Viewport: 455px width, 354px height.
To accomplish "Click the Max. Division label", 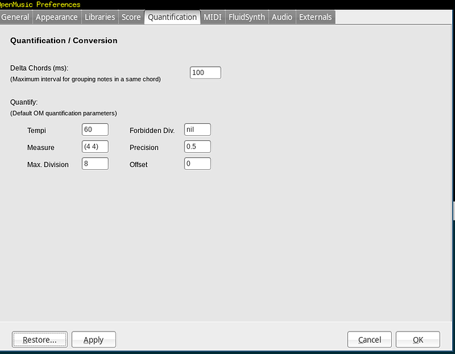I will 48,165.
